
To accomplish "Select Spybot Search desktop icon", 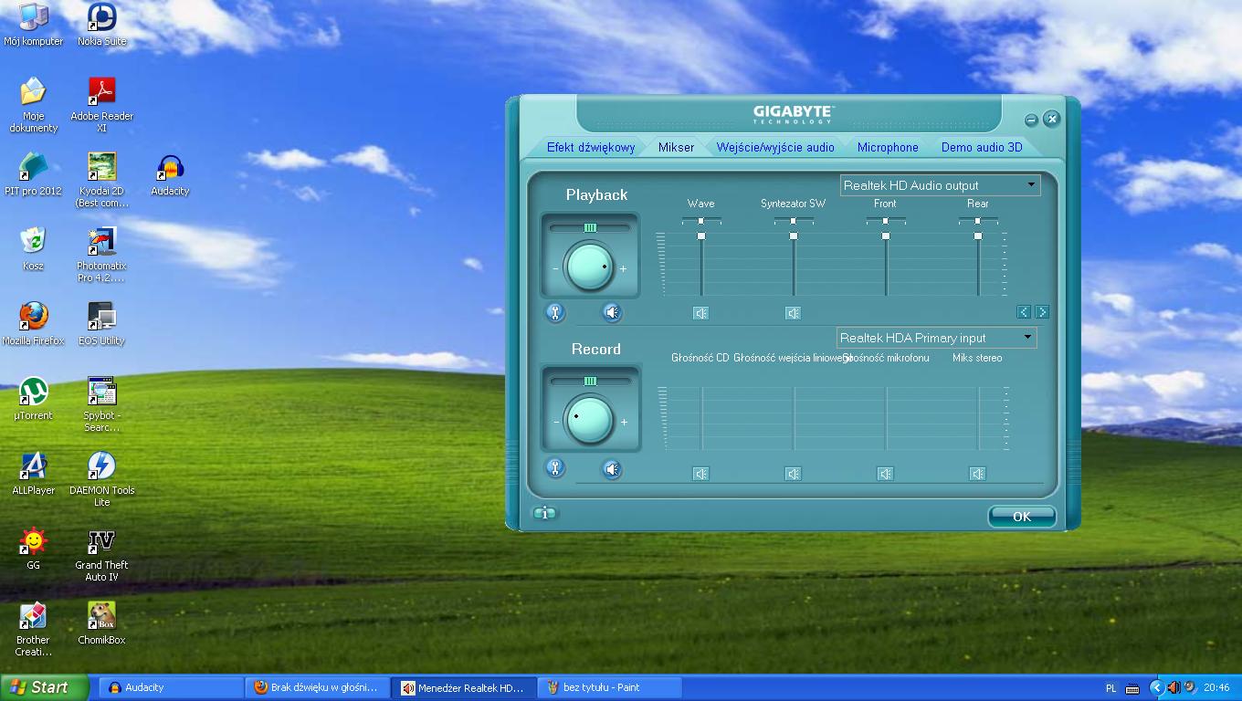I will tap(101, 405).
